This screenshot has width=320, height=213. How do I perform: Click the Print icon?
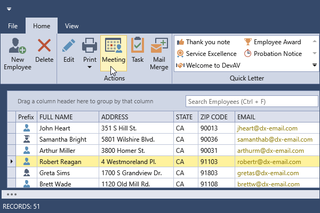click(89, 47)
